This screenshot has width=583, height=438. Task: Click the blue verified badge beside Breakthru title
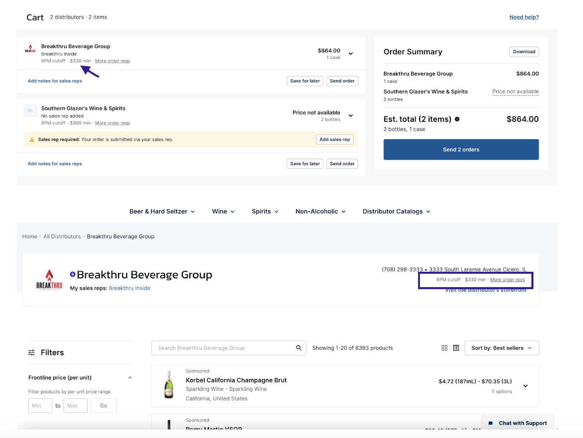point(73,274)
